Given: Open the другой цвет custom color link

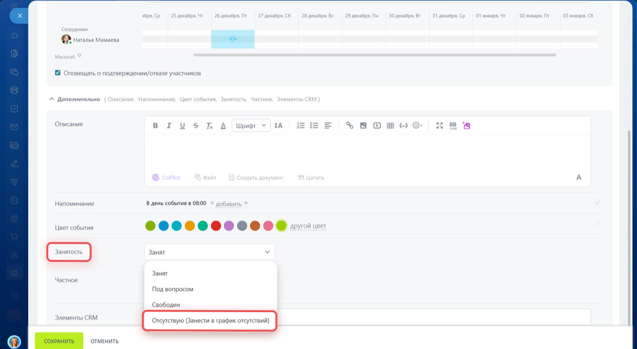Looking at the screenshot, I should point(308,226).
